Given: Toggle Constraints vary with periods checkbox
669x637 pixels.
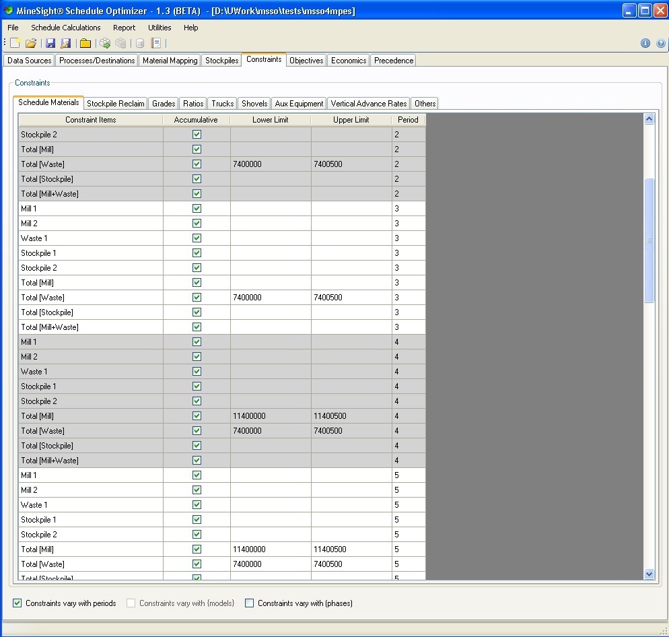Looking at the screenshot, I should pos(17,603).
